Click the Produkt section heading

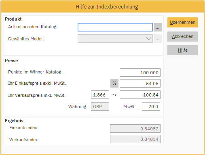click(x=13, y=19)
